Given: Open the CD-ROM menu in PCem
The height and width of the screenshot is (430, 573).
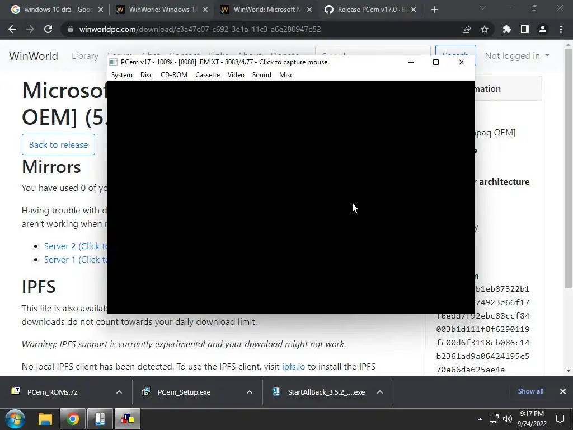Looking at the screenshot, I should click(174, 75).
